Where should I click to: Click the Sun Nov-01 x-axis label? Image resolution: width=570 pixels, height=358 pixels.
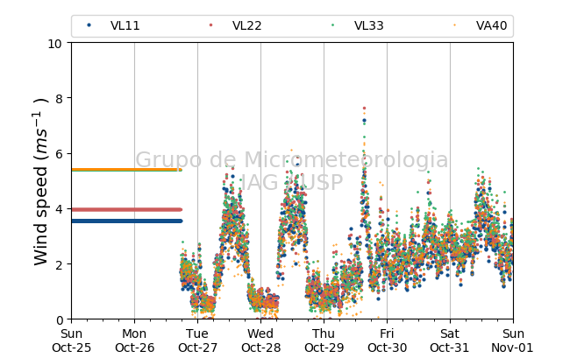(513, 340)
